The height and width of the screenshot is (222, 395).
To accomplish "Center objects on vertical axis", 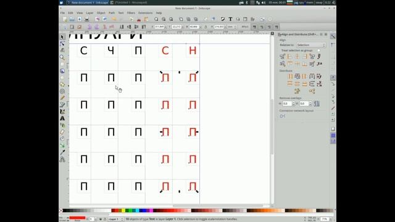I will [x=297, y=57].
